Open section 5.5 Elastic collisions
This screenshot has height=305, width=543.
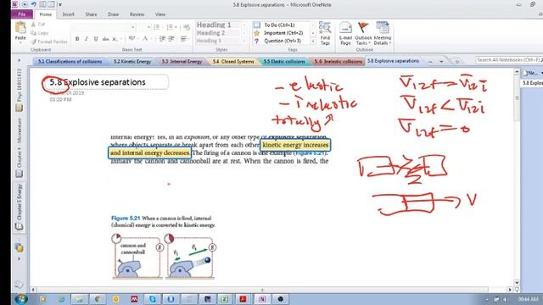tap(284, 61)
